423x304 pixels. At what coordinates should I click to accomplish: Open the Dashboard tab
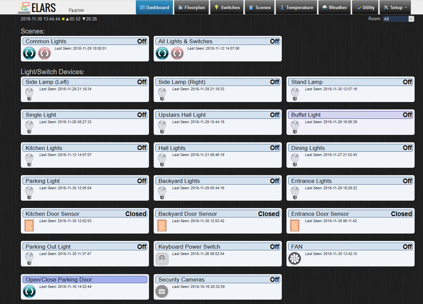click(154, 7)
